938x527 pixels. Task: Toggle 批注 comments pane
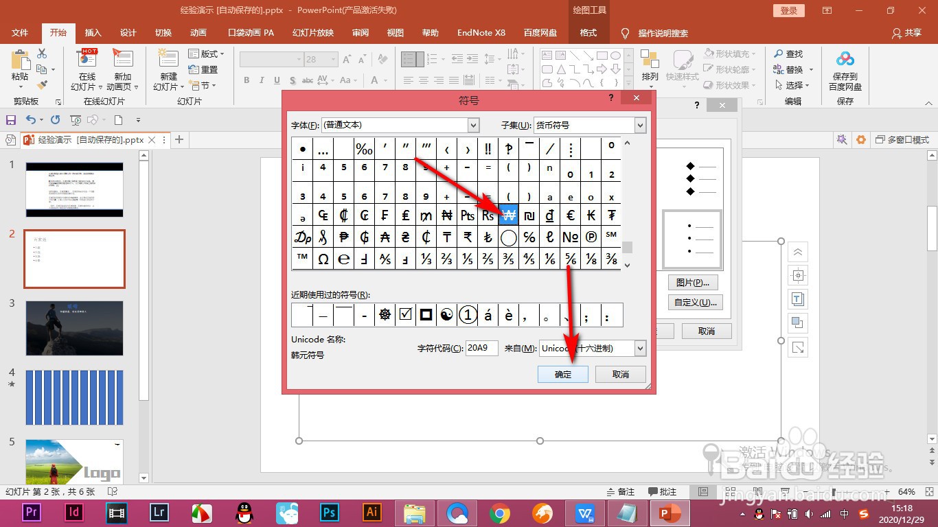(x=663, y=491)
